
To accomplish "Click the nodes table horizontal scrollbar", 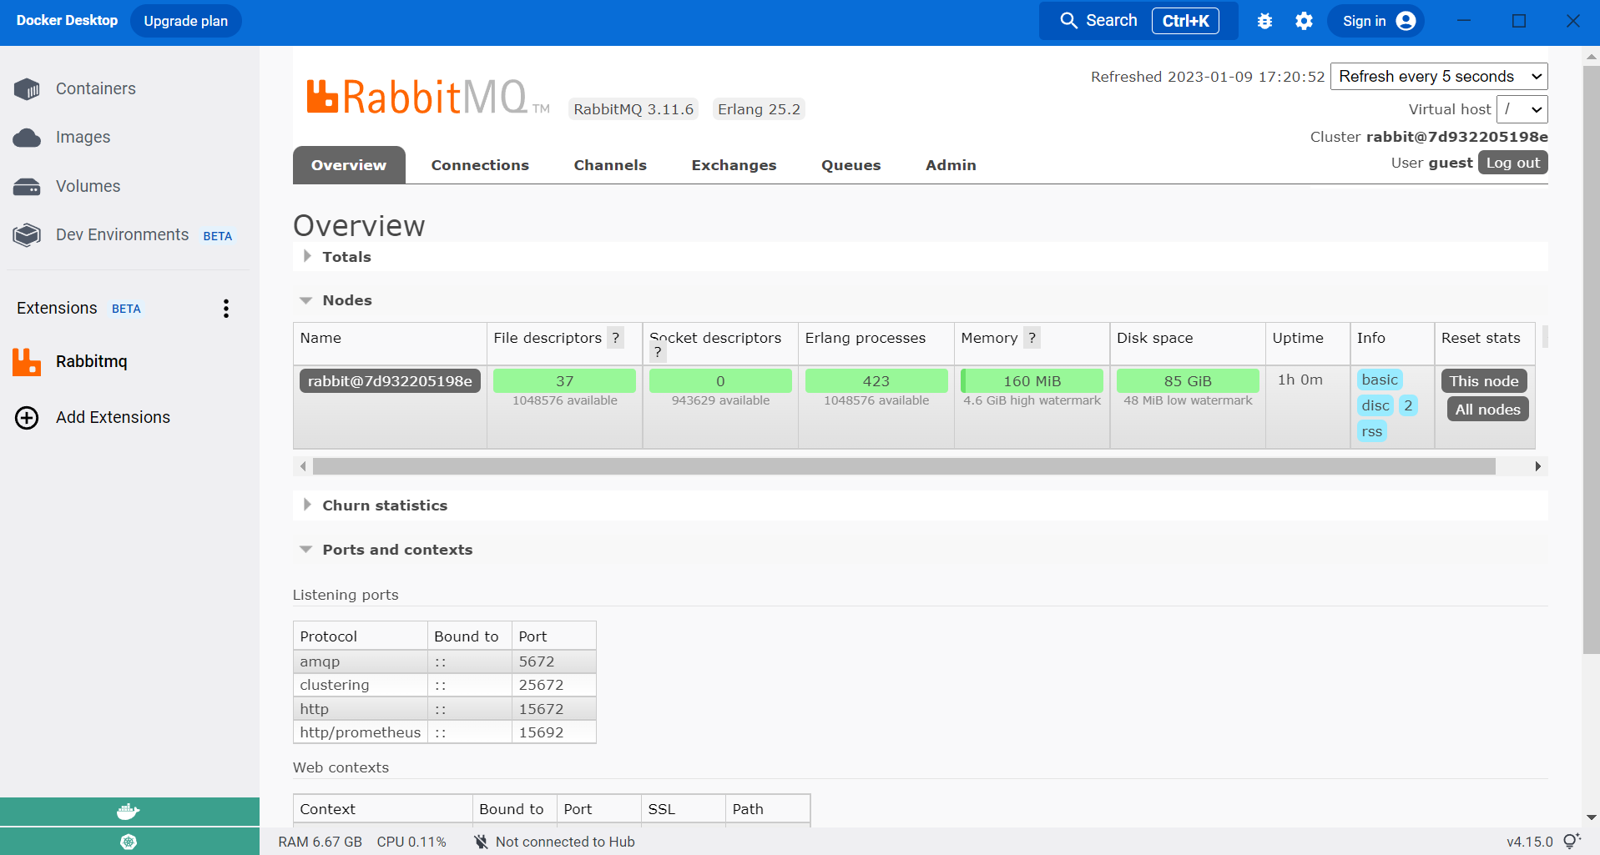I will pyautogui.click(x=904, y=466).
